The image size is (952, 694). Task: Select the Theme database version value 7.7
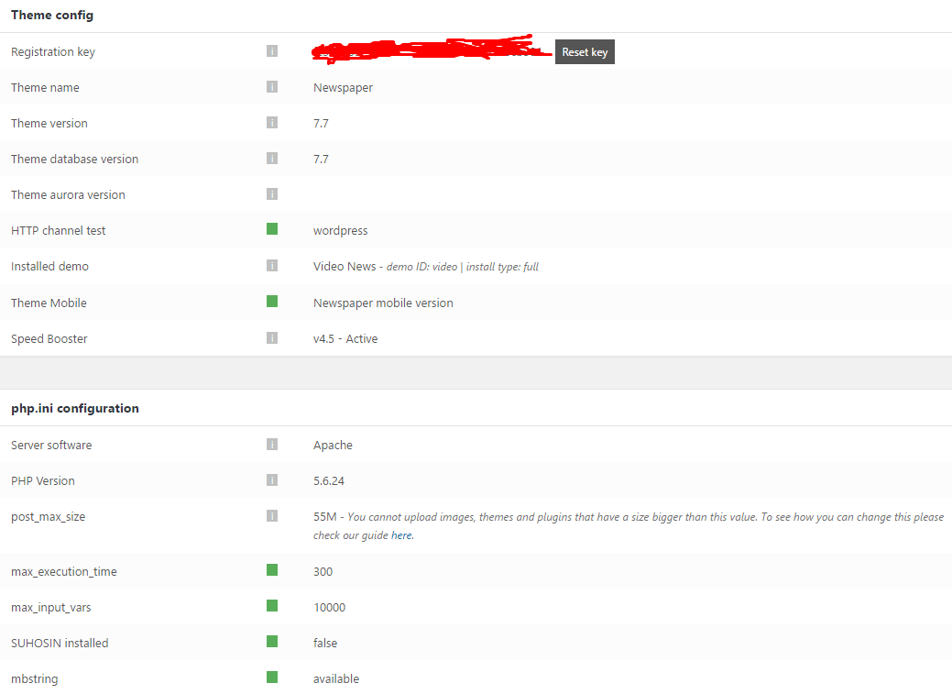click(321, 160)
